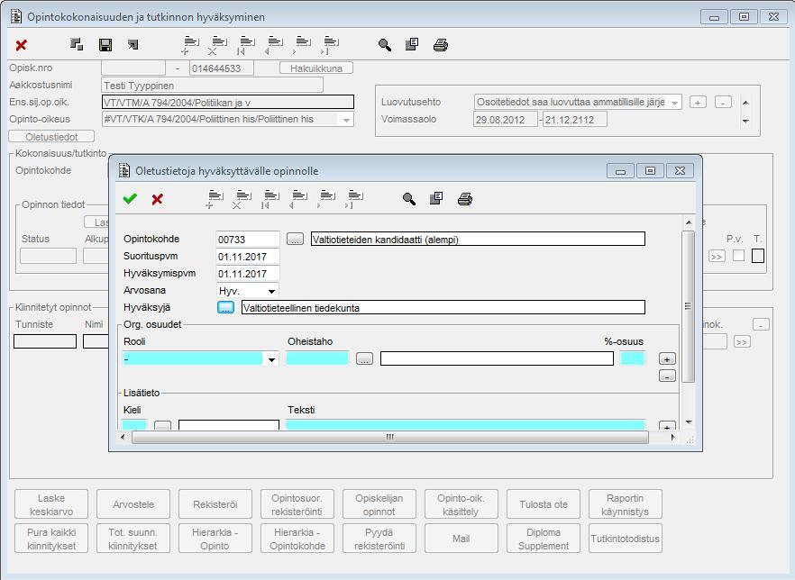The height and width of the screenshot is (580, 795).
Task: Click the Arvostele button
Action: [133, 504]
